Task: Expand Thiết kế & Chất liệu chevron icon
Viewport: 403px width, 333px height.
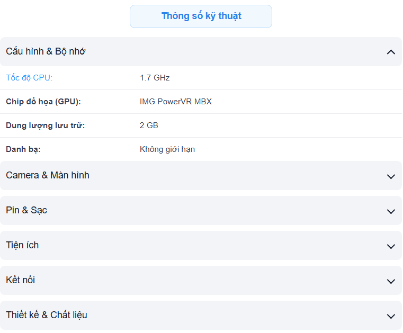Action: click(x=391, y=316)
